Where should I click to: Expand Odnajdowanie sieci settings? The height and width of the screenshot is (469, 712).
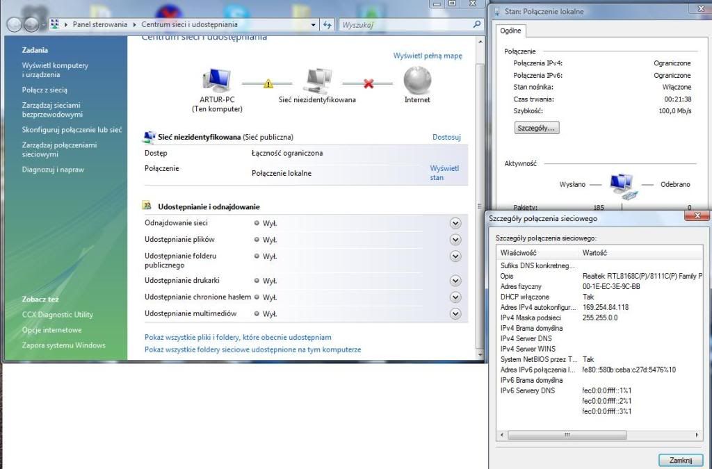[x=455, y=223]
